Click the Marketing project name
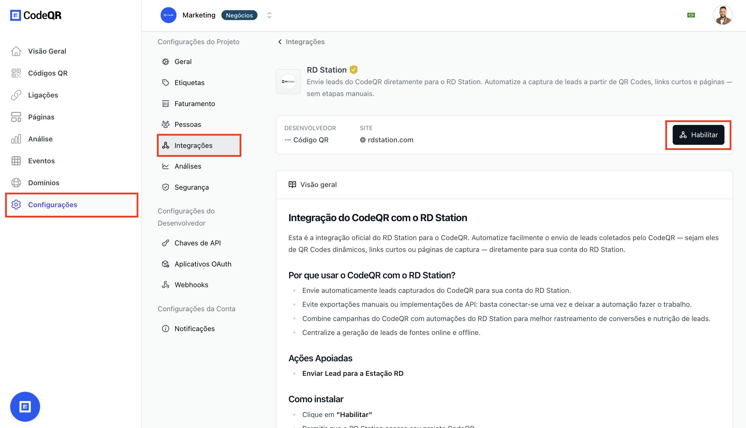Screen dimensions: 746x428 tap(199, 15)
